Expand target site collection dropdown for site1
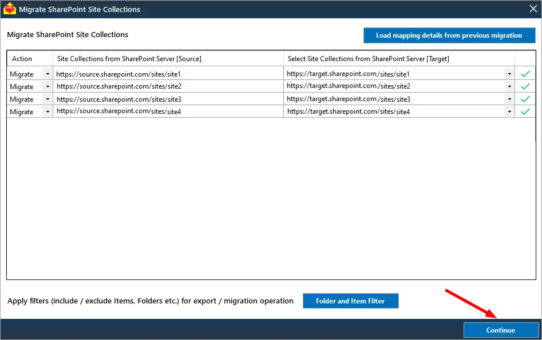The width and height of the screenshot is (542, 340). 509,74
